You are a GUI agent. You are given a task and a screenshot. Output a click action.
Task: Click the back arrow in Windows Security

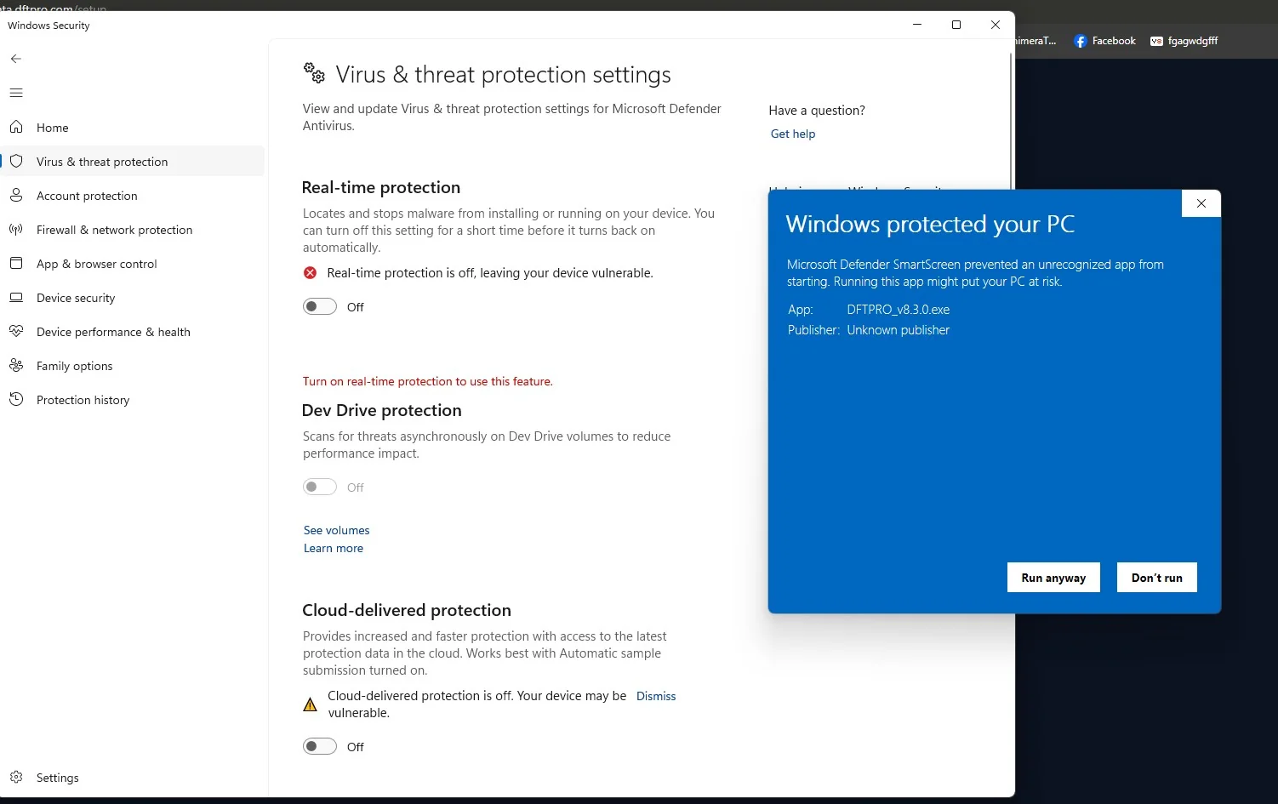tap(16, 59)
